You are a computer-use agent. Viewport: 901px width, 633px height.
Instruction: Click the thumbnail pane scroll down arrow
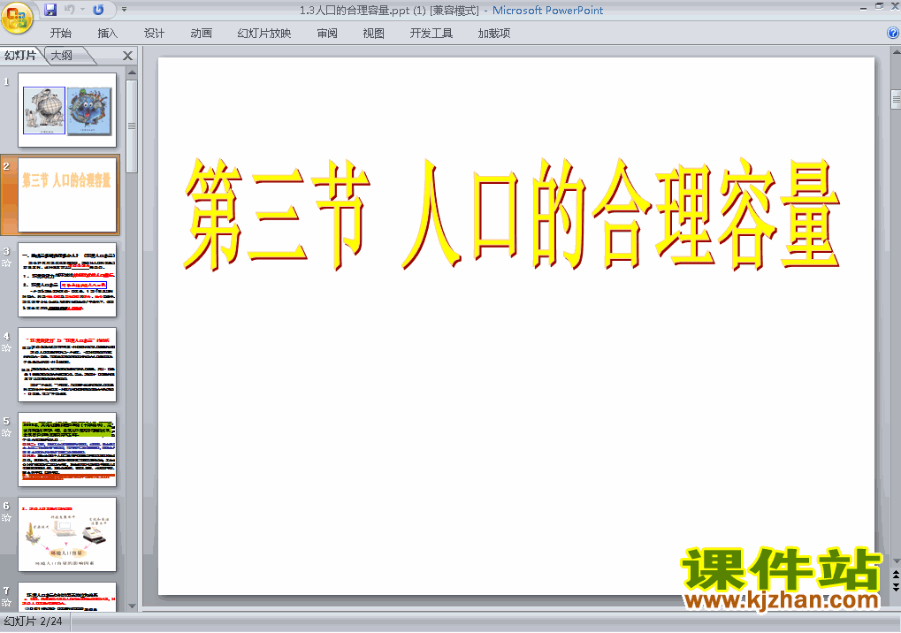pyautogui.click(x=132, y=606)
